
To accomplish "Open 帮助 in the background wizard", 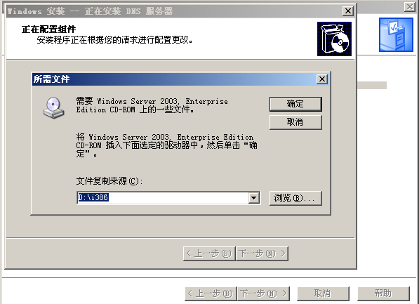I will click(x=383, y=293).
